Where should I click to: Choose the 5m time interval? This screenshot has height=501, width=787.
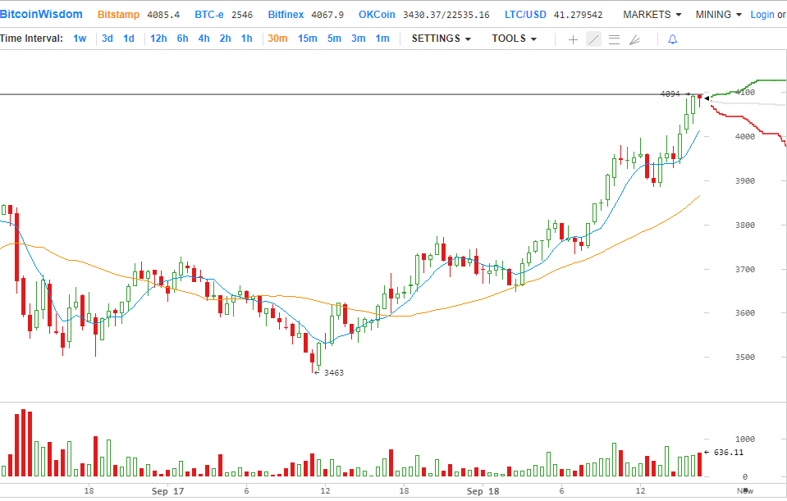(334, 39)
